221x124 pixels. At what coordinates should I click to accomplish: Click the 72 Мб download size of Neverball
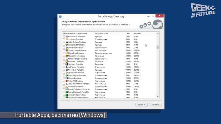click(128, 70)
